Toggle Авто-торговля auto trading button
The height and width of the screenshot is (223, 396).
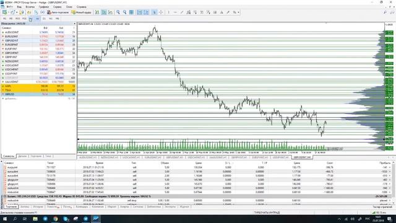pos(58,12)
